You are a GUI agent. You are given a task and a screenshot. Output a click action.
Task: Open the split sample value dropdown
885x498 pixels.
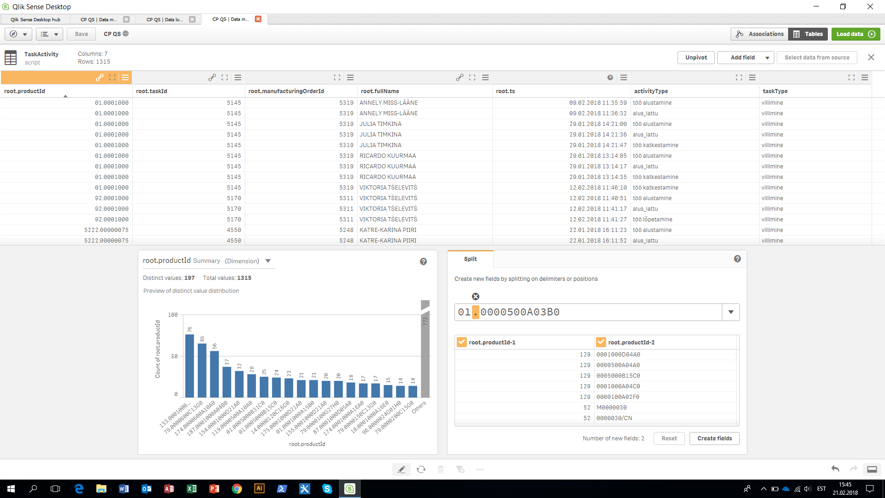pos(731,312)
